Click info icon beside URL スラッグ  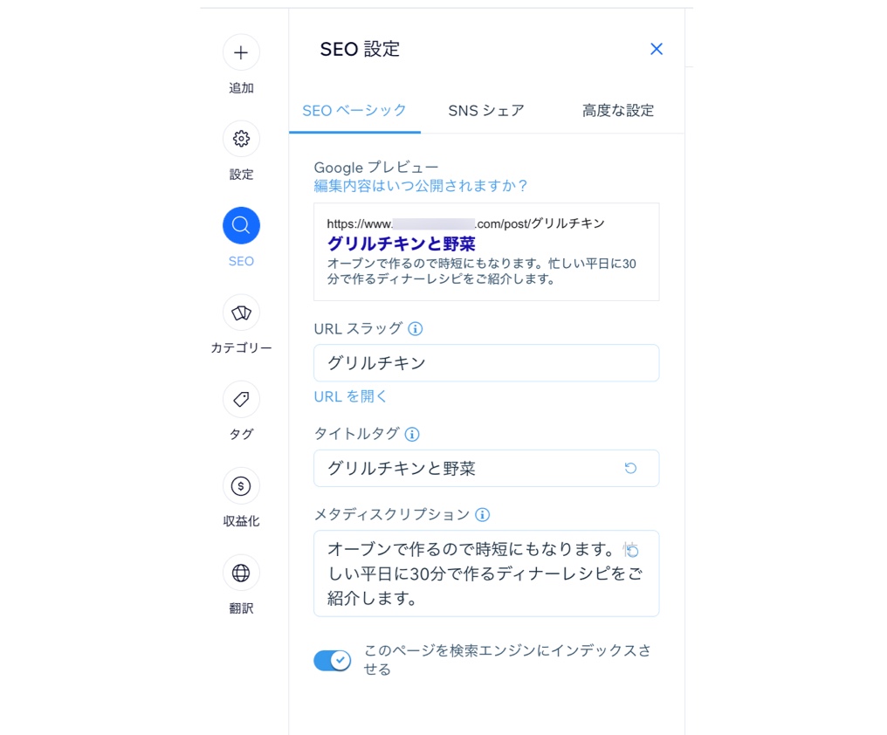(x=416, y=329)
